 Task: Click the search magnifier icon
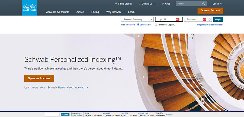(x=203, y=4)
